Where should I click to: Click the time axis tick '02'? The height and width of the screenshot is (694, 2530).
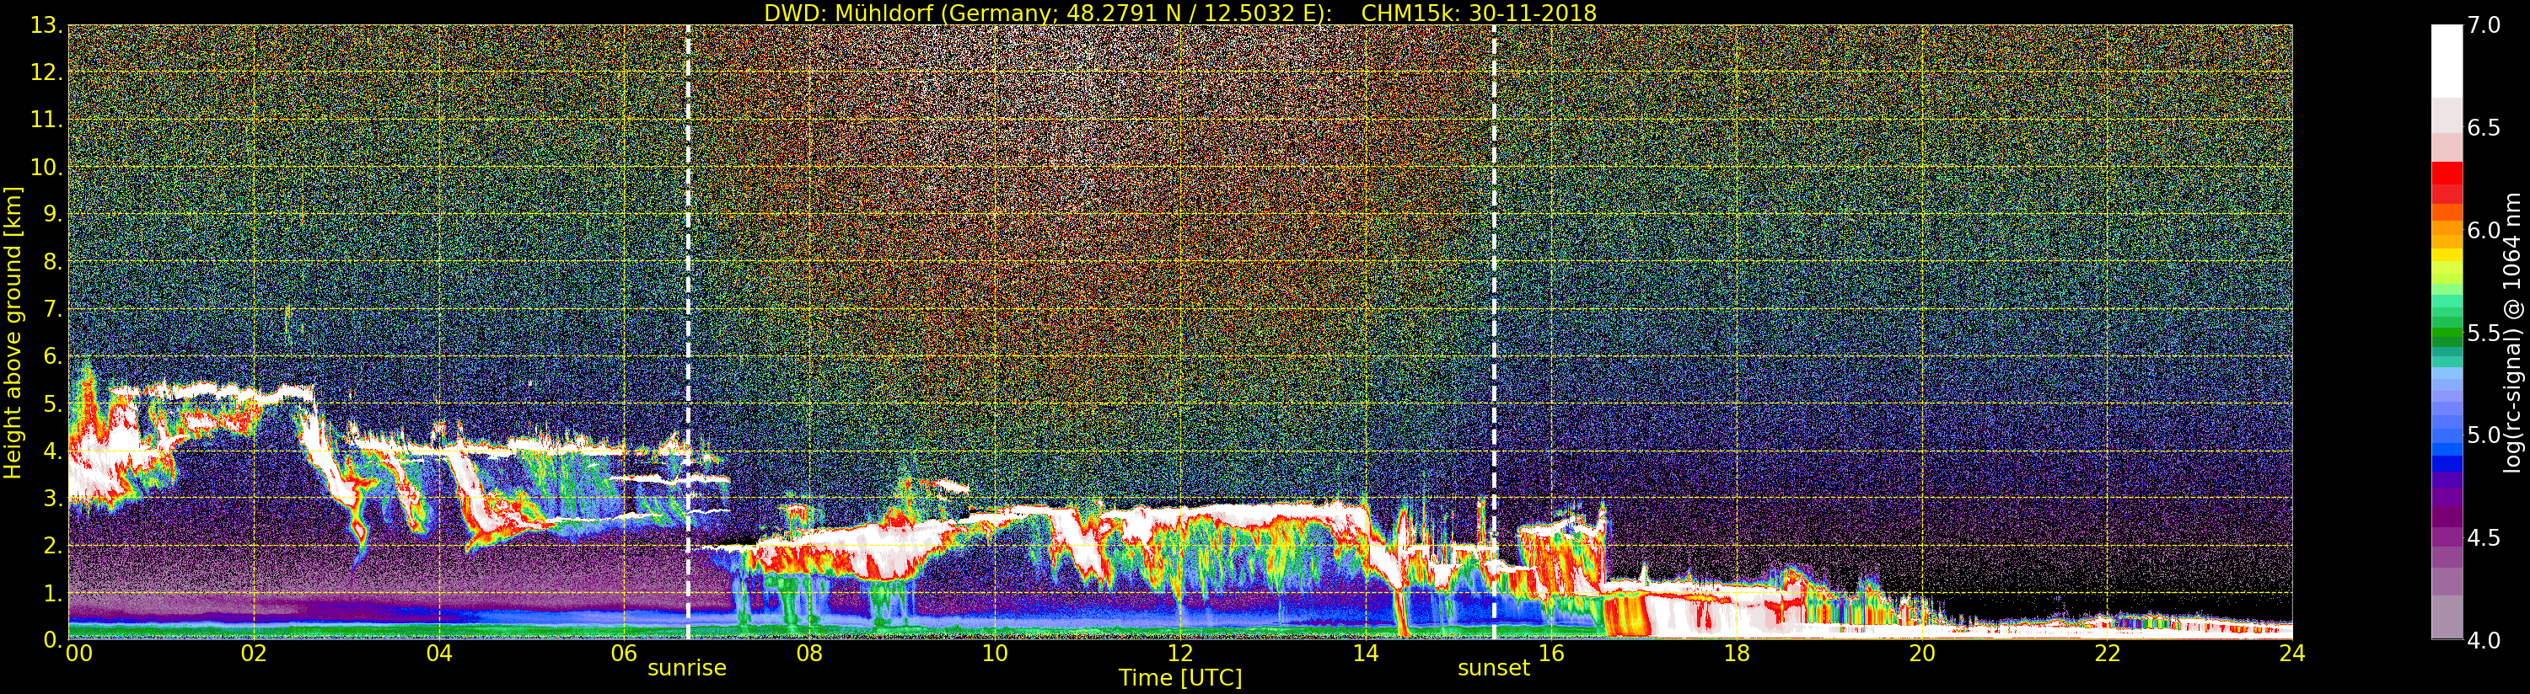point(254,653)
